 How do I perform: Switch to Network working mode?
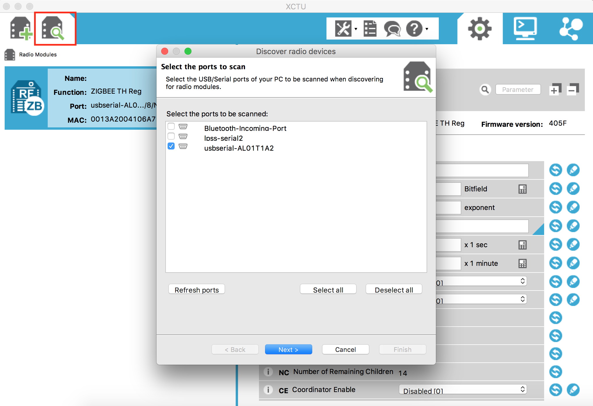571,28
